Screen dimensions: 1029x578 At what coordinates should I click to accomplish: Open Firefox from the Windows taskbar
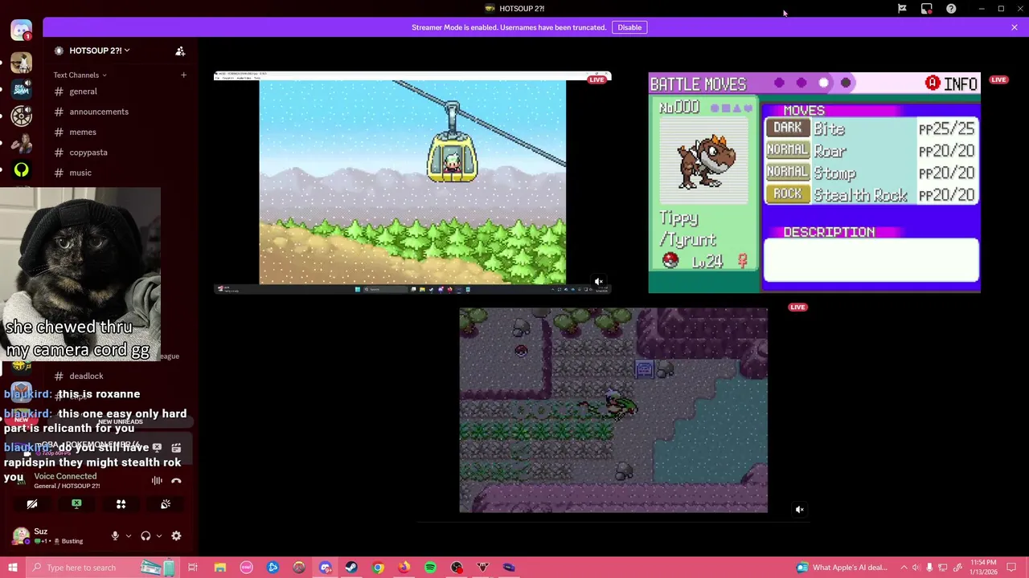tap(404, 568)
